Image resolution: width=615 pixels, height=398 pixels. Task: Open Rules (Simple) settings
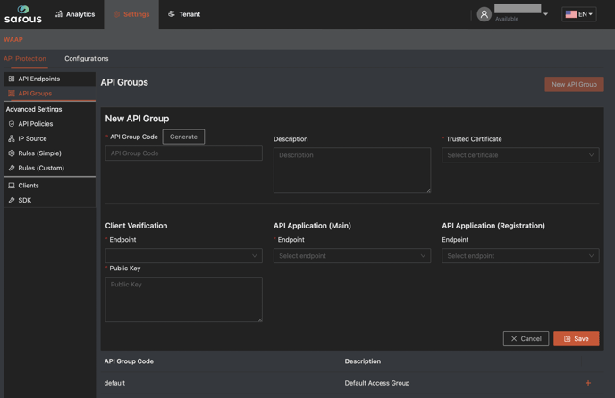point(39,153)
